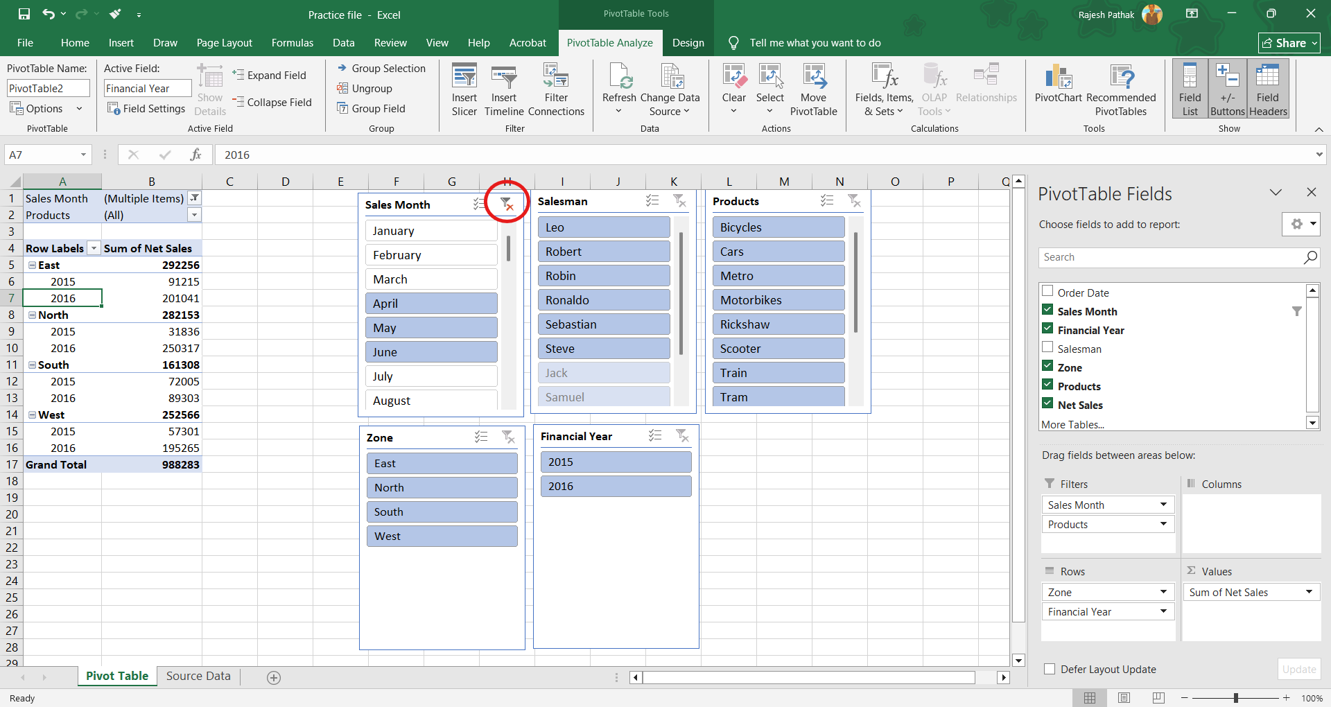Click the zoom slider handle
Image resolution: width=1331 pixels, height=707 pixels.
click(x=1236, y=698)
